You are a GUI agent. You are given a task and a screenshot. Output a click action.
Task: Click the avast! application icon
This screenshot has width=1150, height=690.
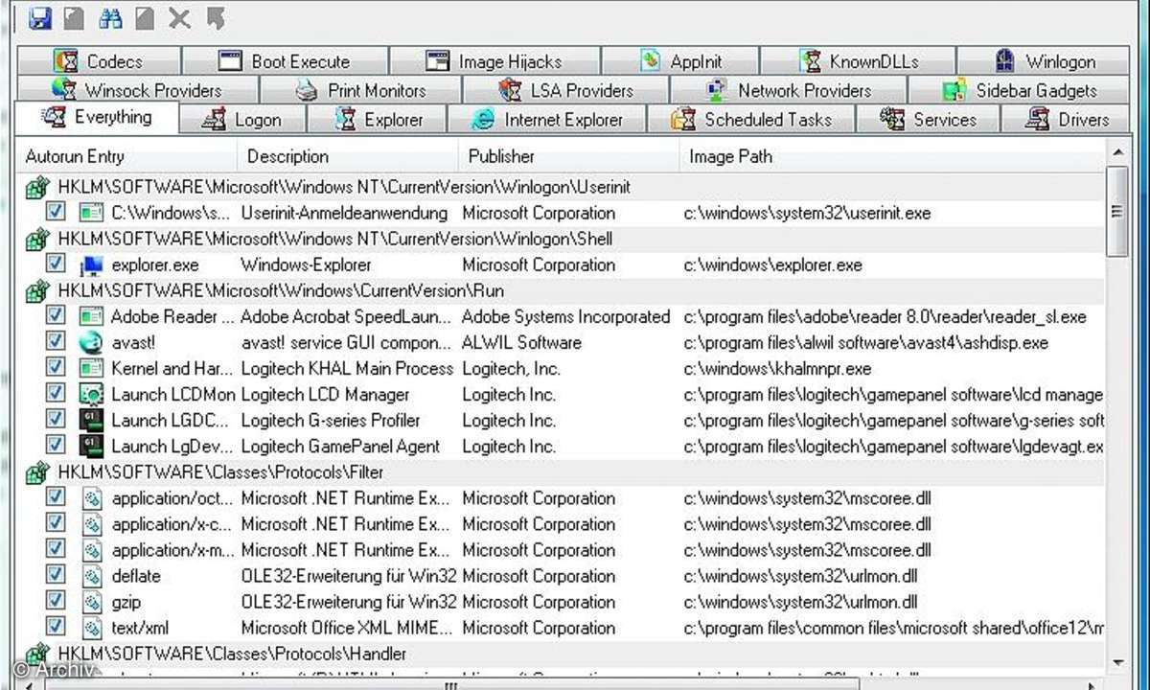91,342
